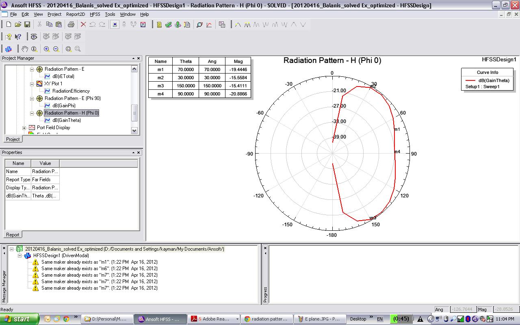
Task: Click the Zoom In magnifier icon
Action: 47,49
